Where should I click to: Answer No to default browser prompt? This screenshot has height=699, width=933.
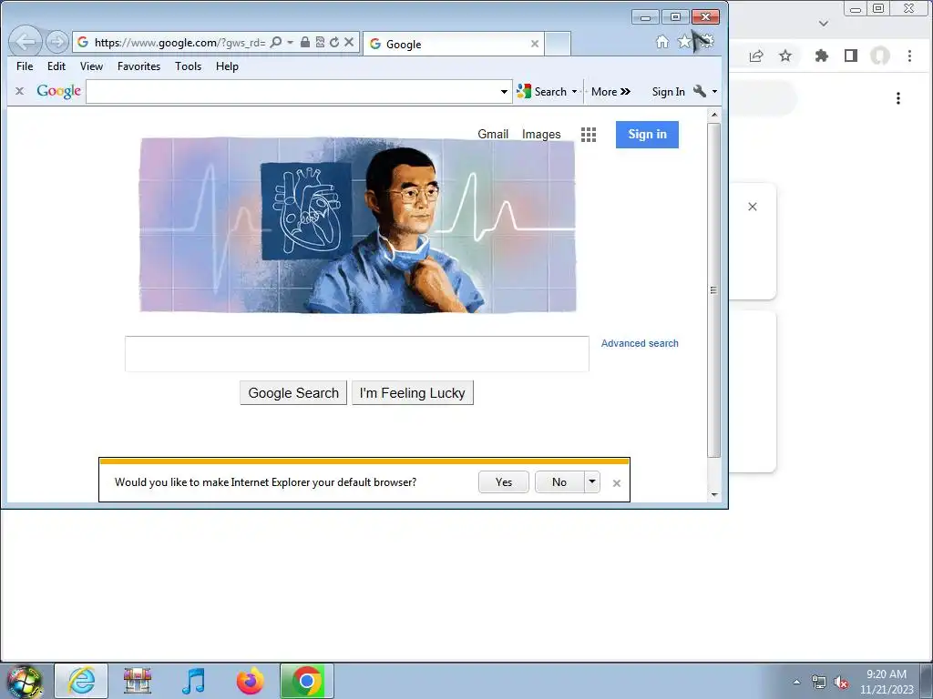click(559, 482)
